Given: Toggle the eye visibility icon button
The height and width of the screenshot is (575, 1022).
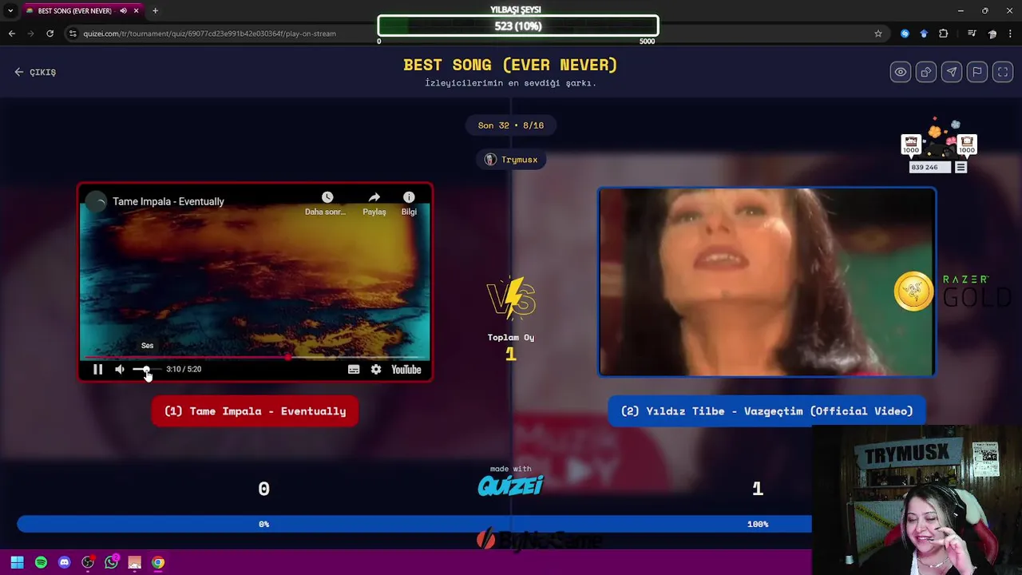Looking at the screenshot, I should click(901, 72).
